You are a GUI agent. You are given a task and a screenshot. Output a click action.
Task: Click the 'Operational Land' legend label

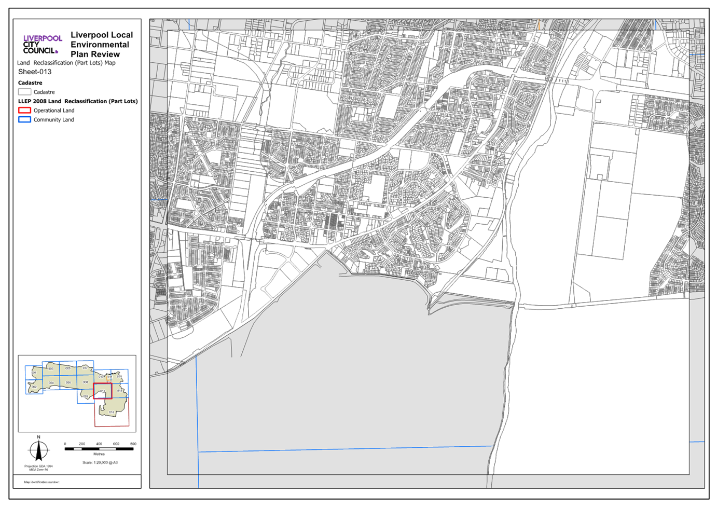(54, 111)
